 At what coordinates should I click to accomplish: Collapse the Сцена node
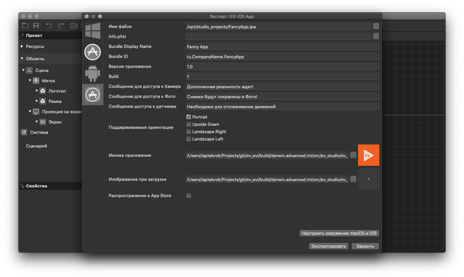coord(23,70)
